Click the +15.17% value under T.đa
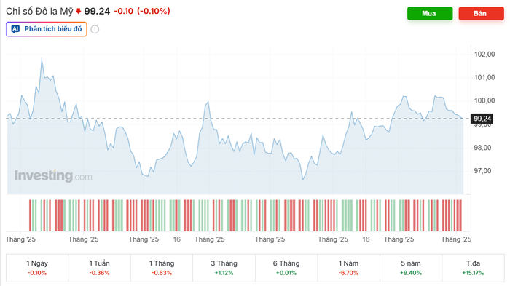 tap(473, 273)
